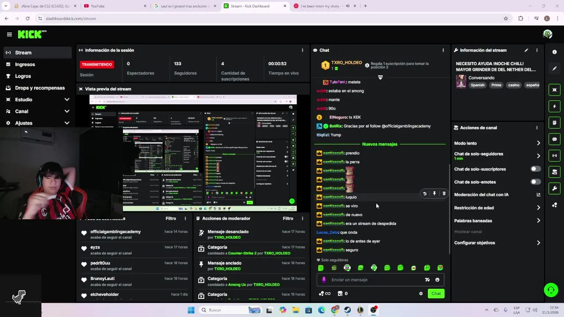Open Información de la sesión panel options
This screenshot has width=564, height=317.
click(x=302, y=50)
